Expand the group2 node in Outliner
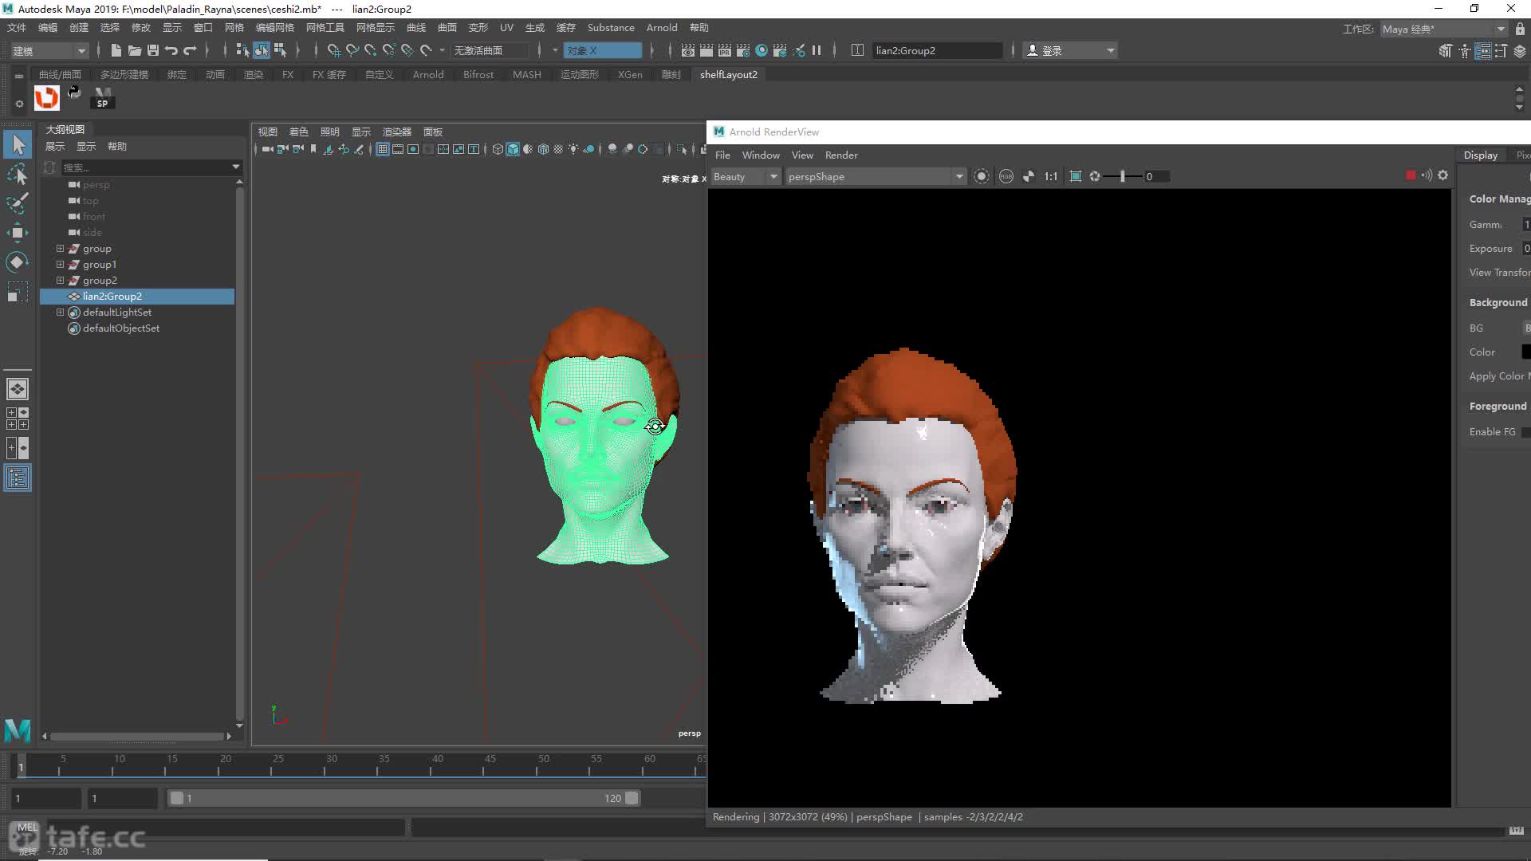Viewport: 1531px width, 861px height. [60, 280]
